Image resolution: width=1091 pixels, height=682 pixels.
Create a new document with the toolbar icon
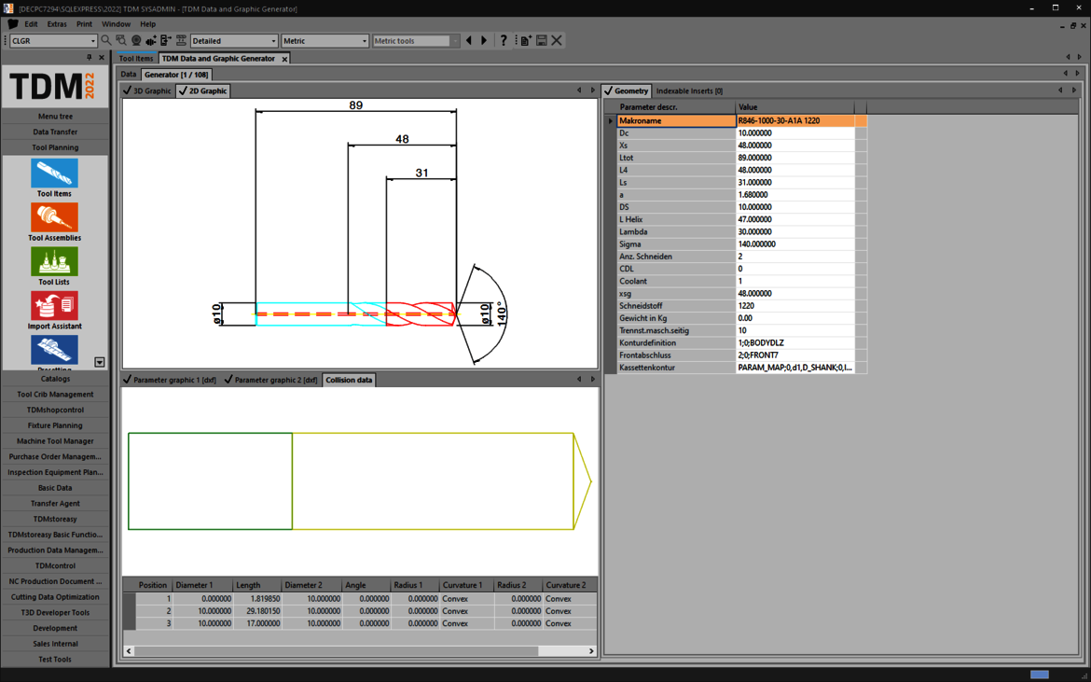[526, 40]
